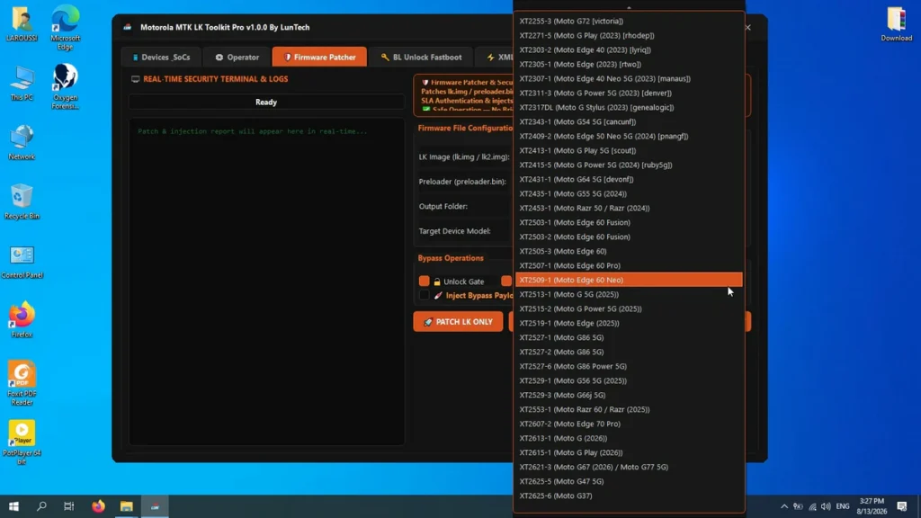The width and height of the screenshot is (921, 518).
Task: Select XT2317DL (Moto G Stylus (2023))
Action: [629, 108]
